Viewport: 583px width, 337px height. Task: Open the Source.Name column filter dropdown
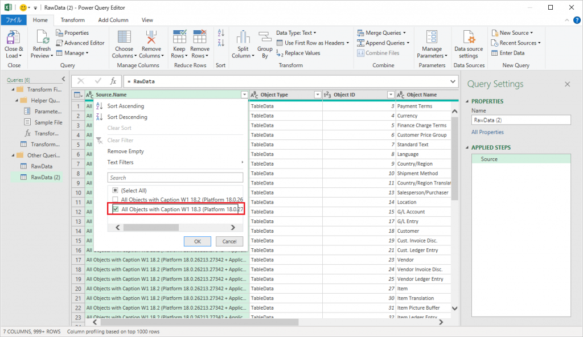pos(244,95)
